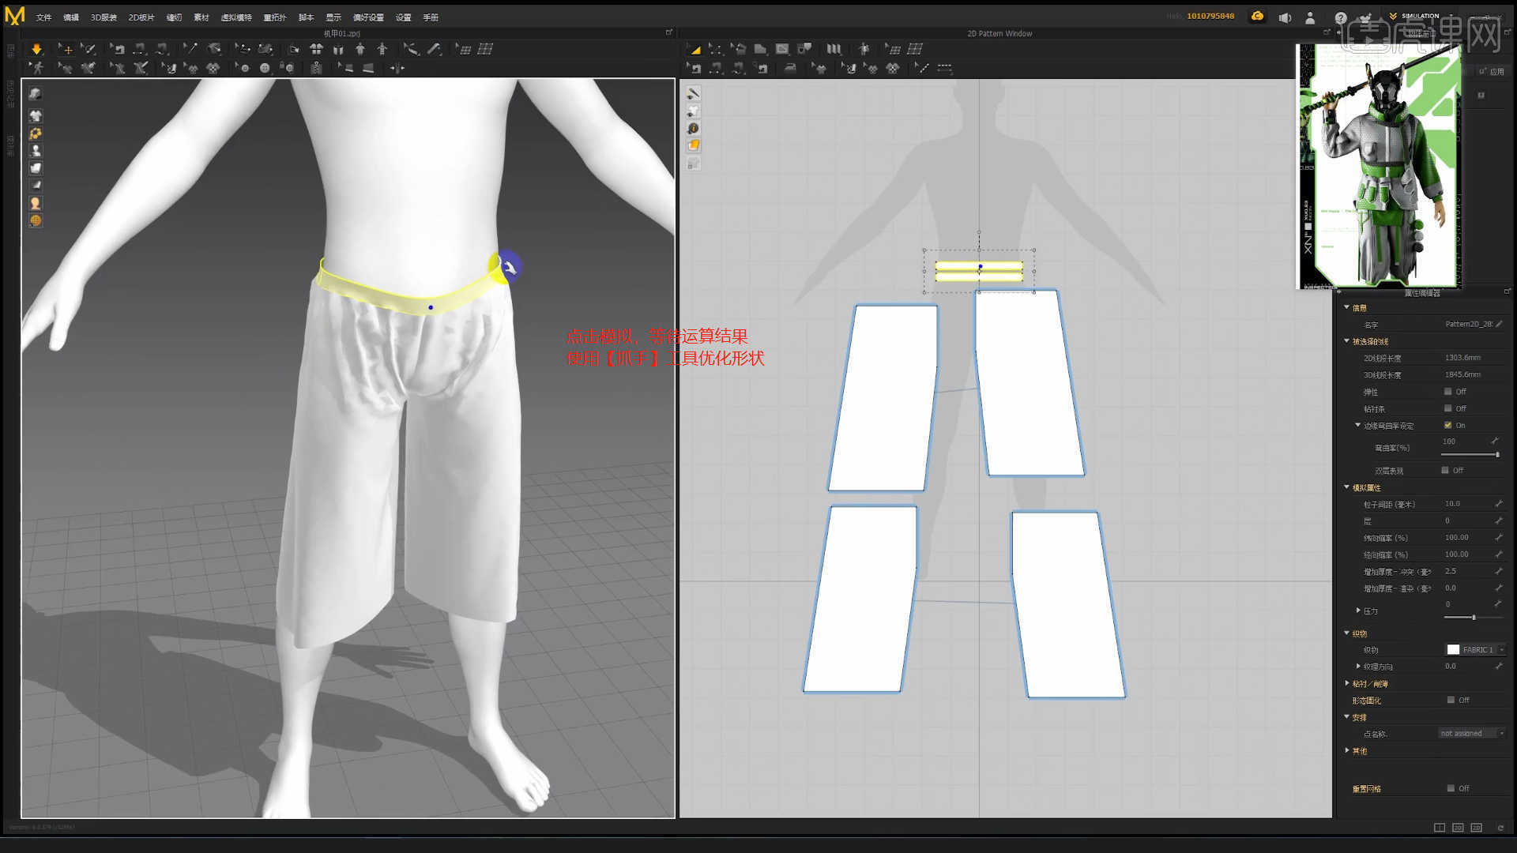Collapse the 模拟属性 section
The height and width of the screenshot is (853, 1517).
(x=1347, y=487)
